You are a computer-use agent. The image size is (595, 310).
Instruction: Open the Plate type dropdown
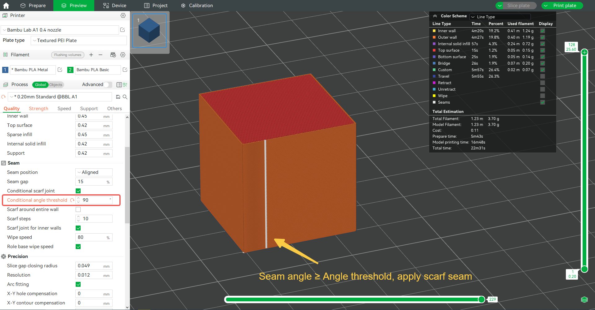79,41
